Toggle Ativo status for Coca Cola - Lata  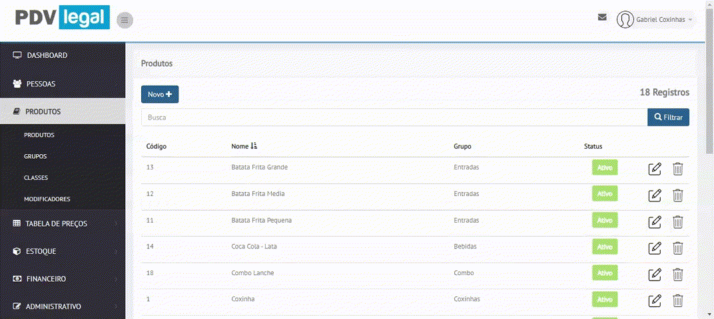click(x=605, y=247)
